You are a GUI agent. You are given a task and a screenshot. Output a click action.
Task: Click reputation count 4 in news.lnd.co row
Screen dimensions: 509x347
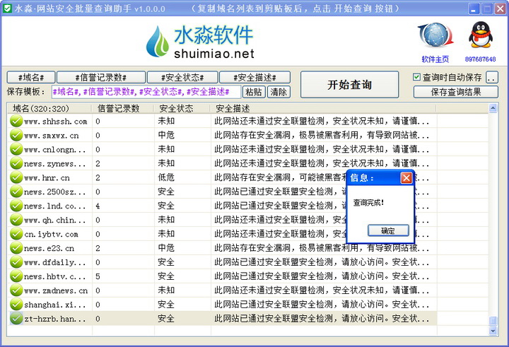98,206
